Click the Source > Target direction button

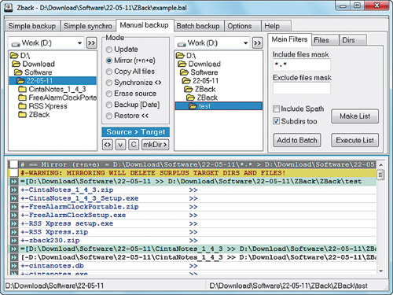(x=136, y=132)
